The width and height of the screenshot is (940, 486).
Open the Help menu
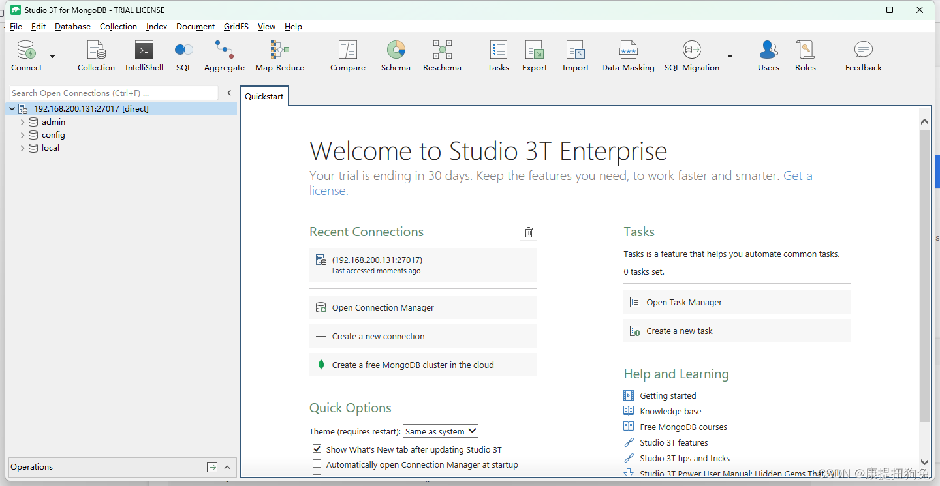point(293,27)
